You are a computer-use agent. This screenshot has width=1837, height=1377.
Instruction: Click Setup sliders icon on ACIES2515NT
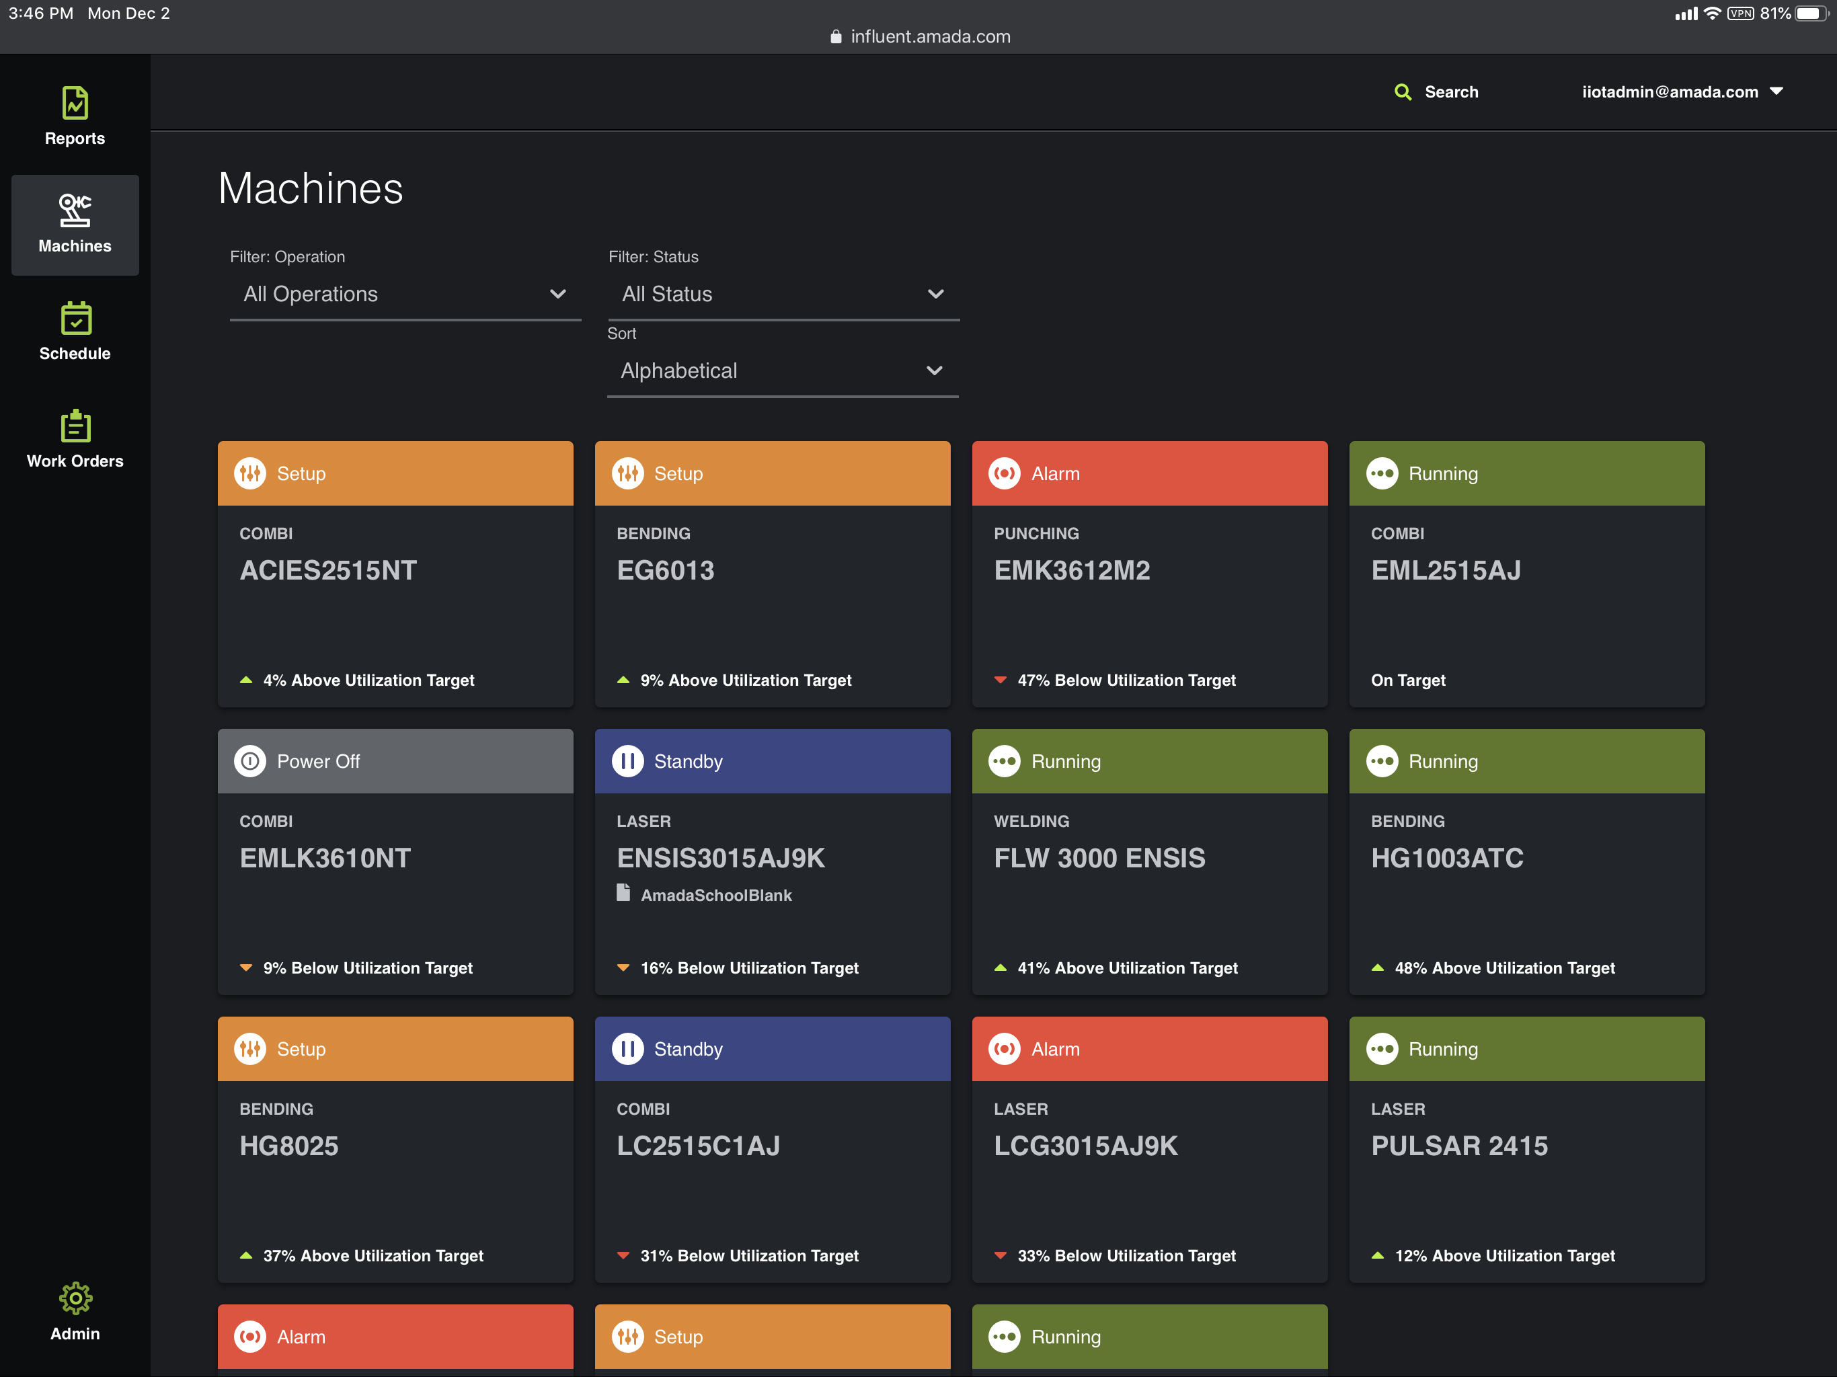click(250, 473)
